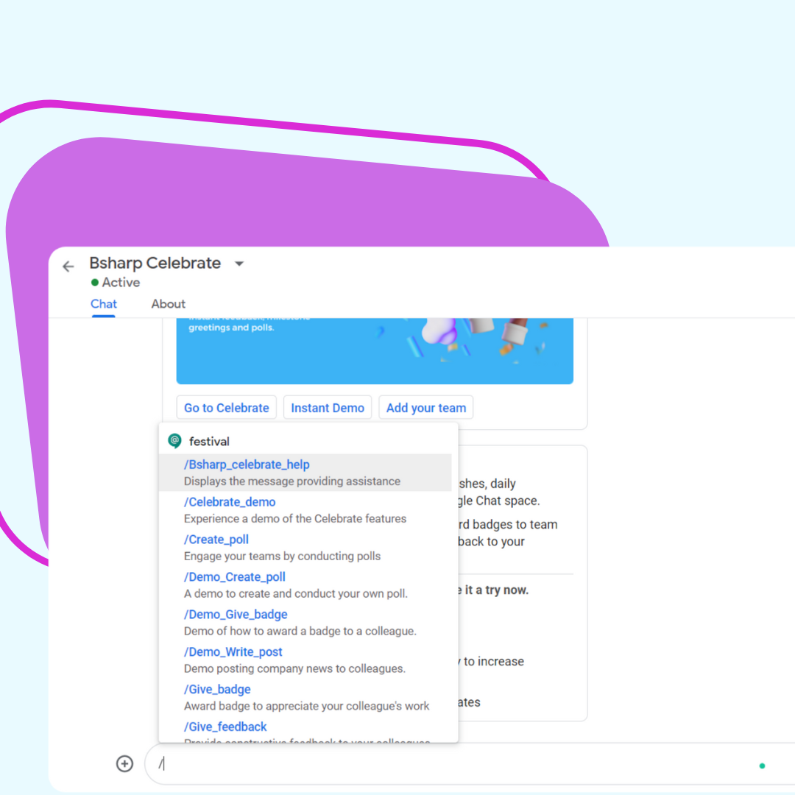795x795 pixels.
Task: Select the /Celebrate_demo command
Action: [x=305, y=510]
